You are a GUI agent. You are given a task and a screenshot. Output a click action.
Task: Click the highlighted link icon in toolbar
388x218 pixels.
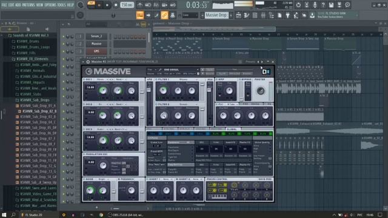(164, 15)
